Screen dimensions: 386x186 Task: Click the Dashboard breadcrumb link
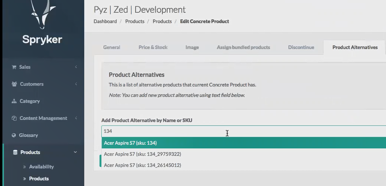coord(105,21)
